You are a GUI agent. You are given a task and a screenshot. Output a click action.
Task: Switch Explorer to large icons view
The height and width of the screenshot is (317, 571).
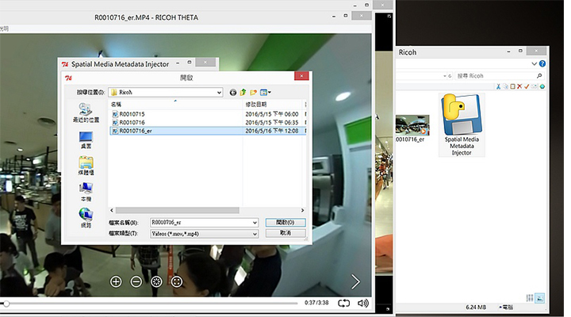click(x=540, y=298)
